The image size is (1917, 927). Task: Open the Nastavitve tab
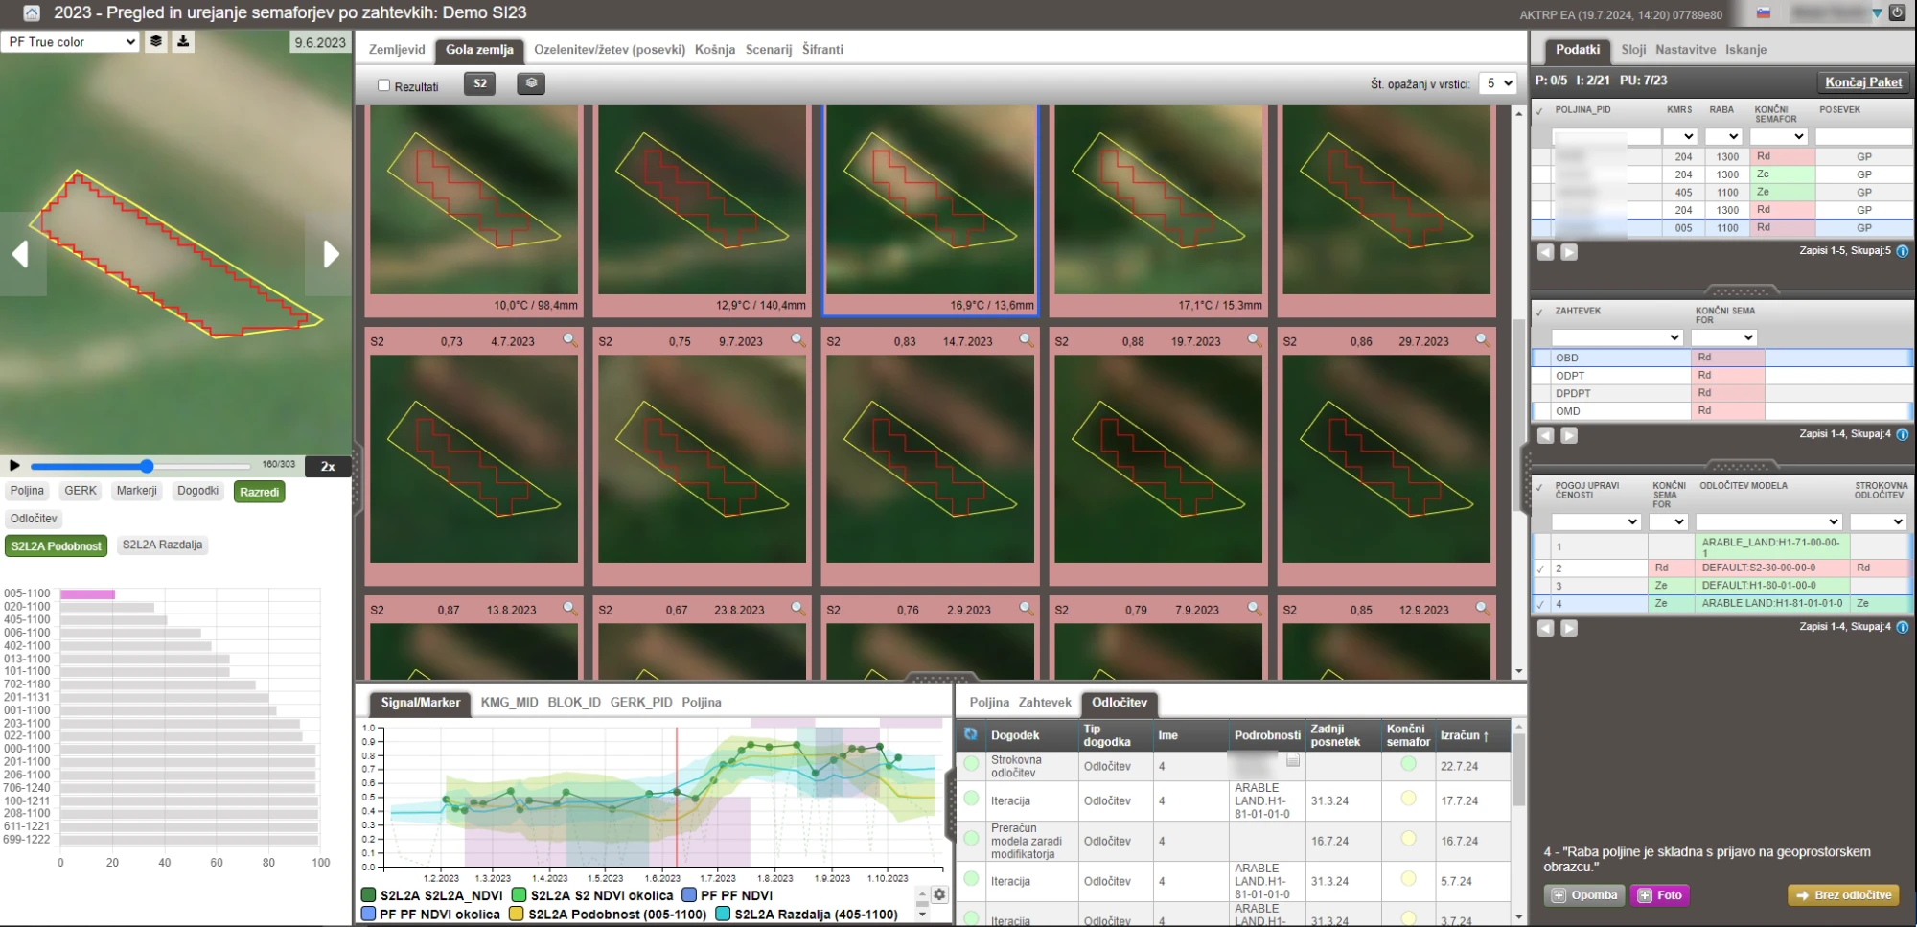pyautogui.click(x=1685, y=50)
